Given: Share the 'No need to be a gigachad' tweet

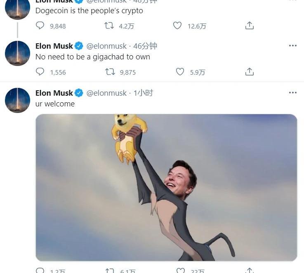Looking at the screenshot, I should click(249, 72).
